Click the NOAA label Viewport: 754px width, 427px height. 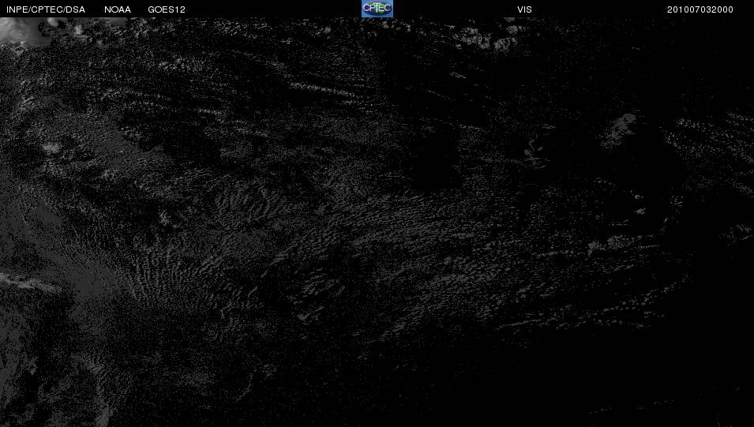118,9
